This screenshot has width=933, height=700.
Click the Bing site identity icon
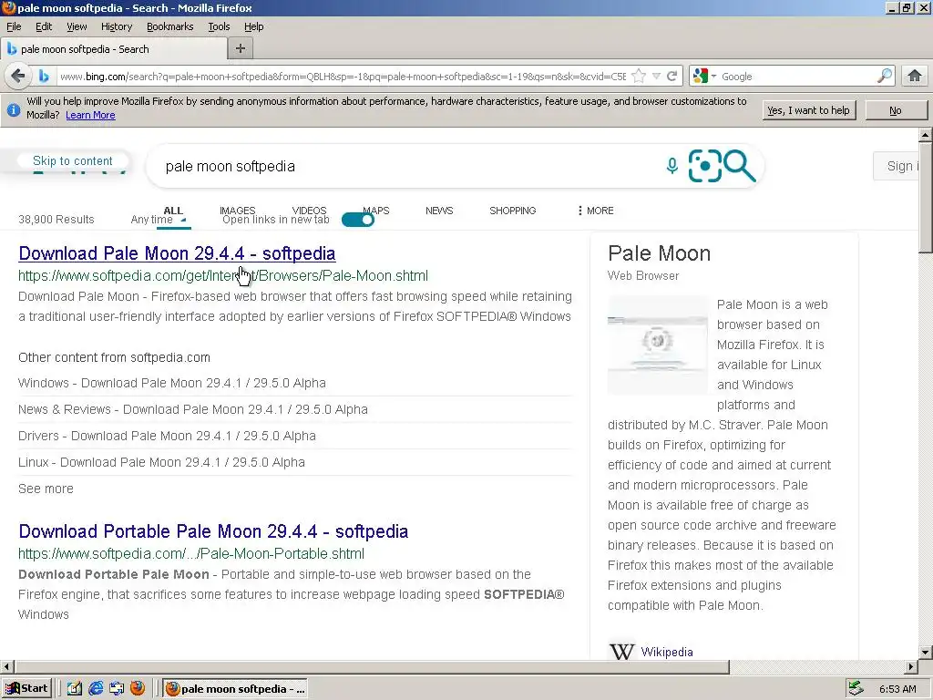(44, 77)
